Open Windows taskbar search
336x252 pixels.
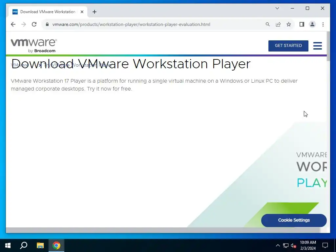24,245
